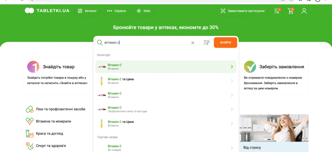Open the search list icon in header
The image size is (332, 152).
click(x=277, y=11)
